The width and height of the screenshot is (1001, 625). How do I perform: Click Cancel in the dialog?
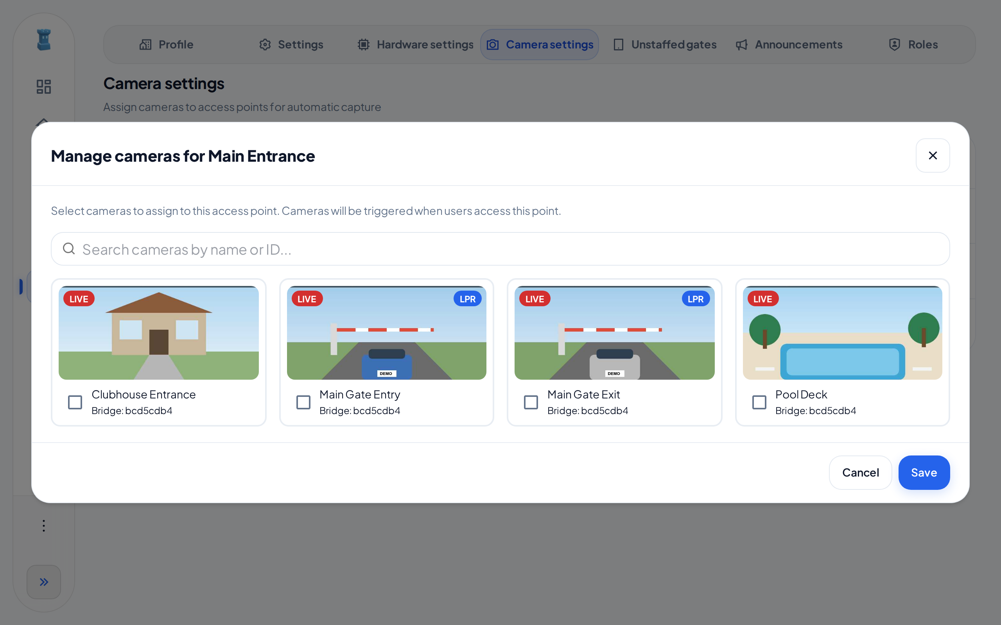click(860, 473)
